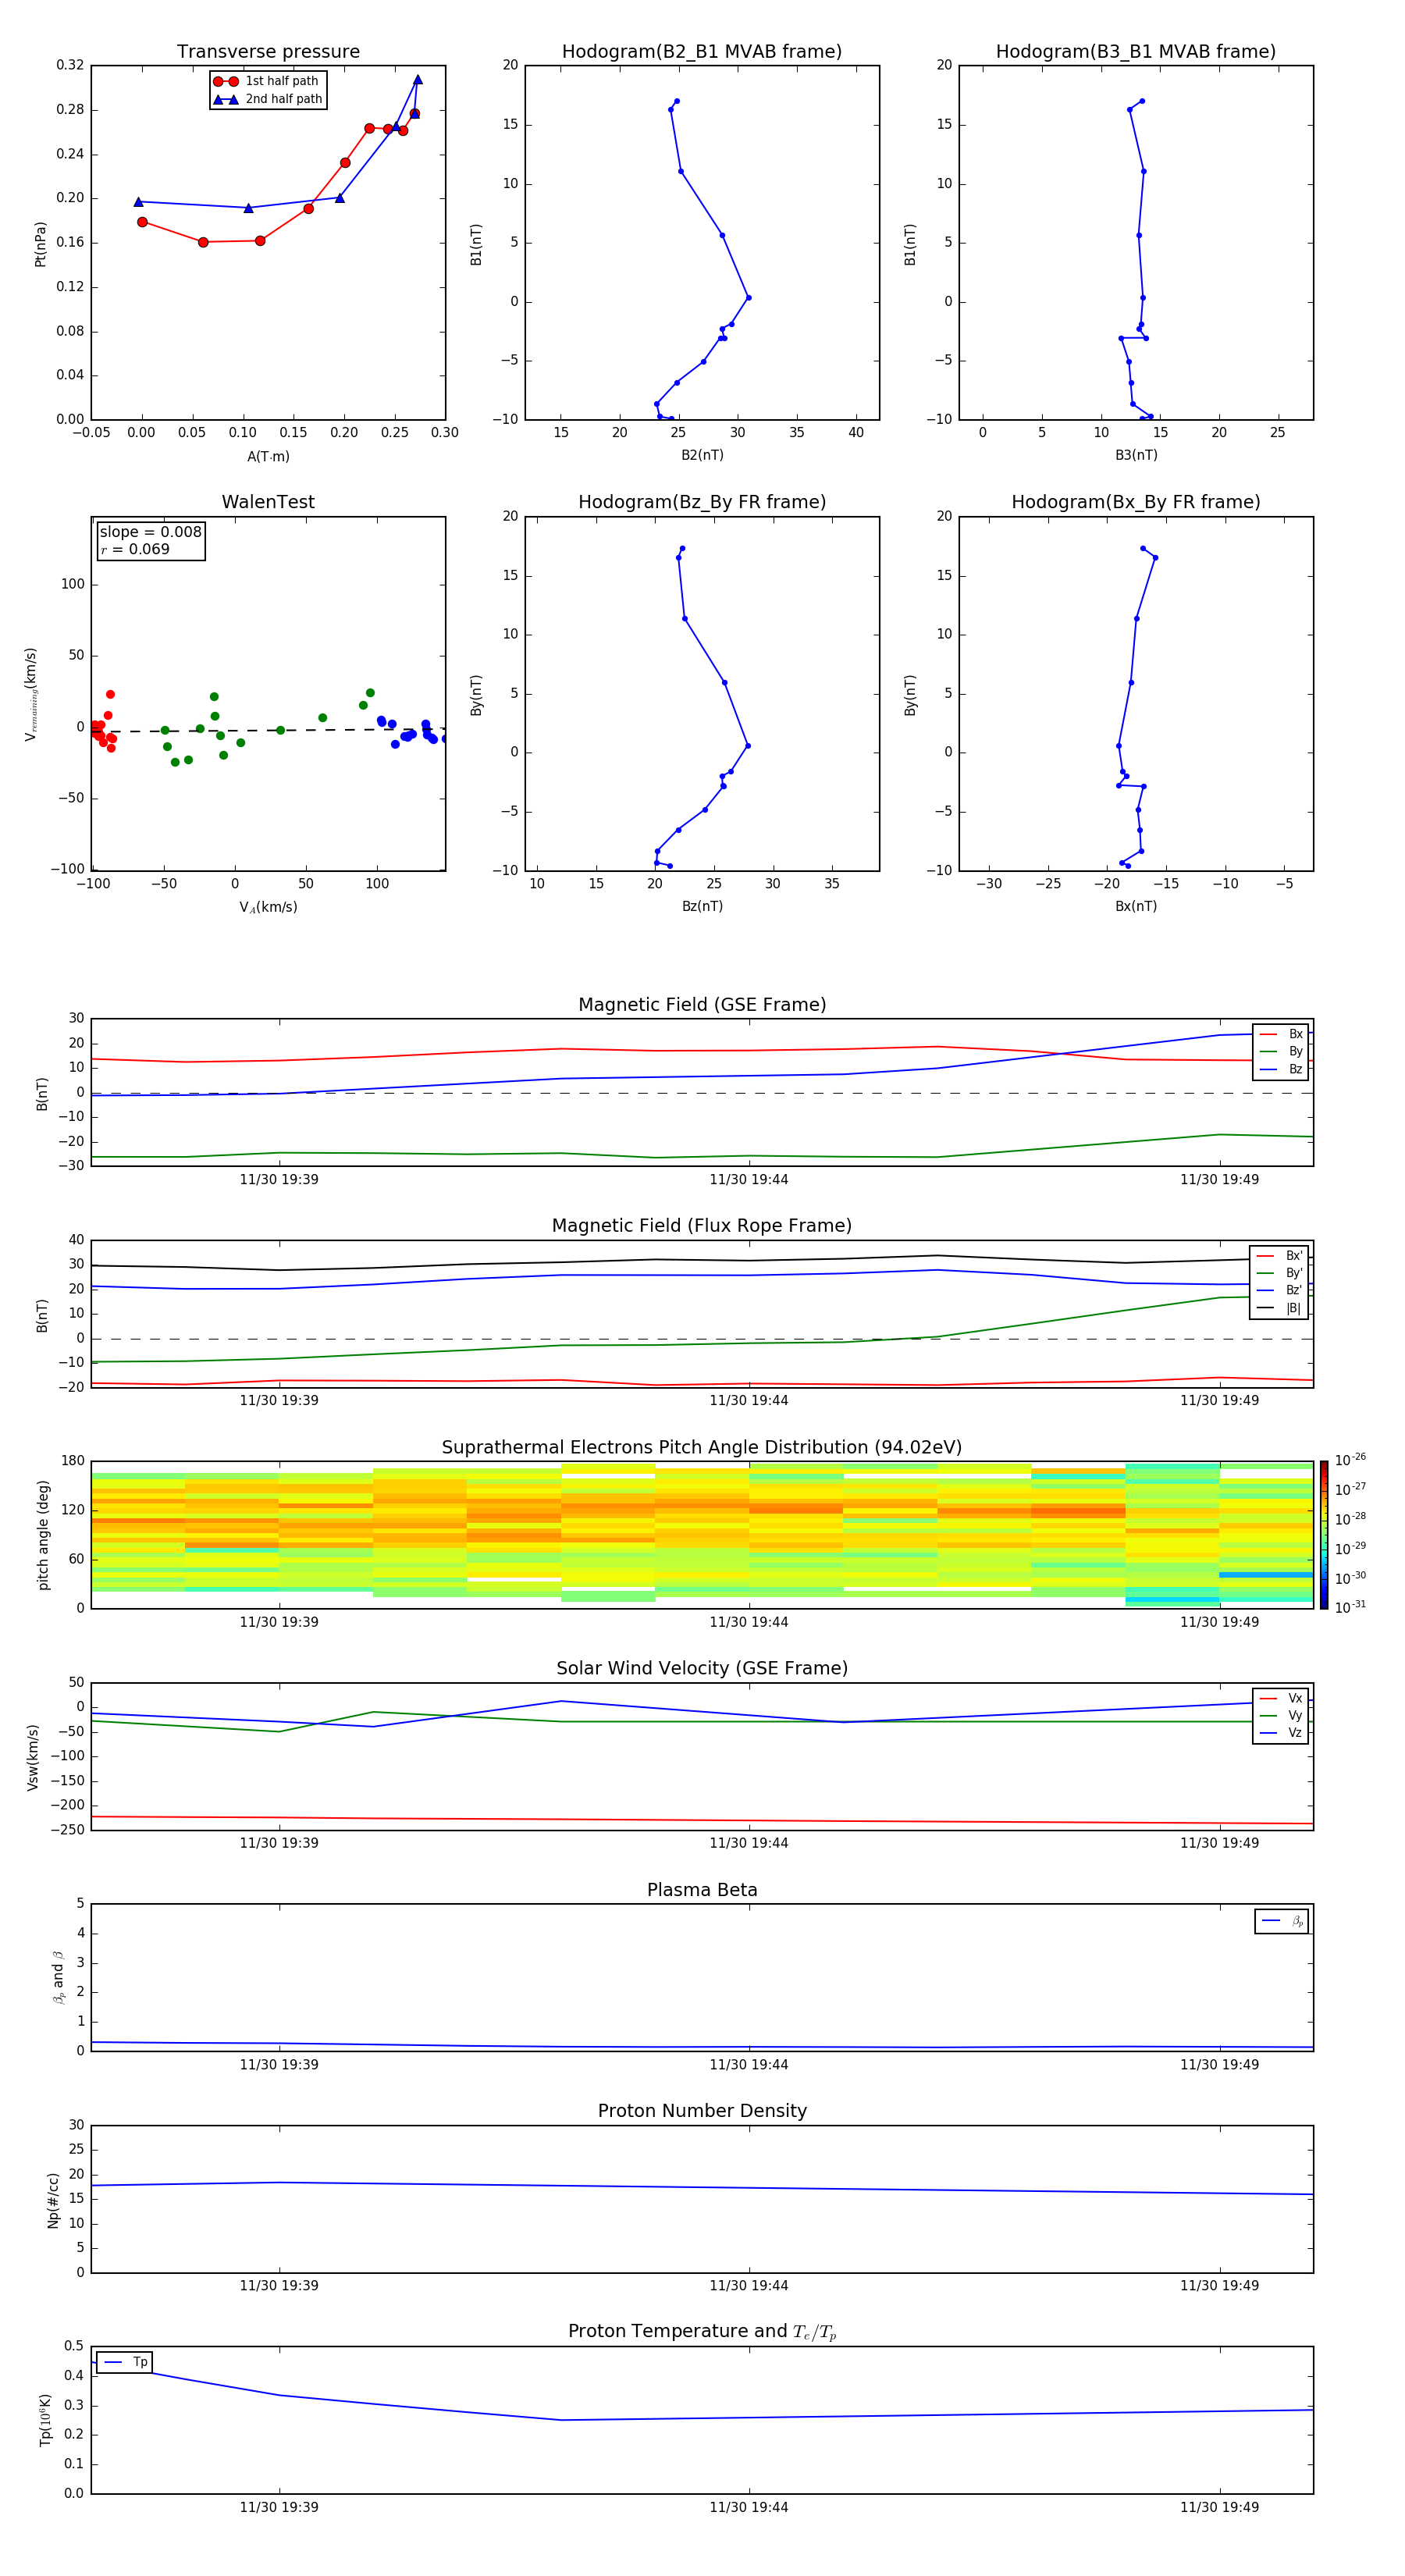The image size is (1405, 2576).
Task: Click the Suprathermal Electrons Pitch Angle Distribution title
Action: click(x=702, y=1448)
